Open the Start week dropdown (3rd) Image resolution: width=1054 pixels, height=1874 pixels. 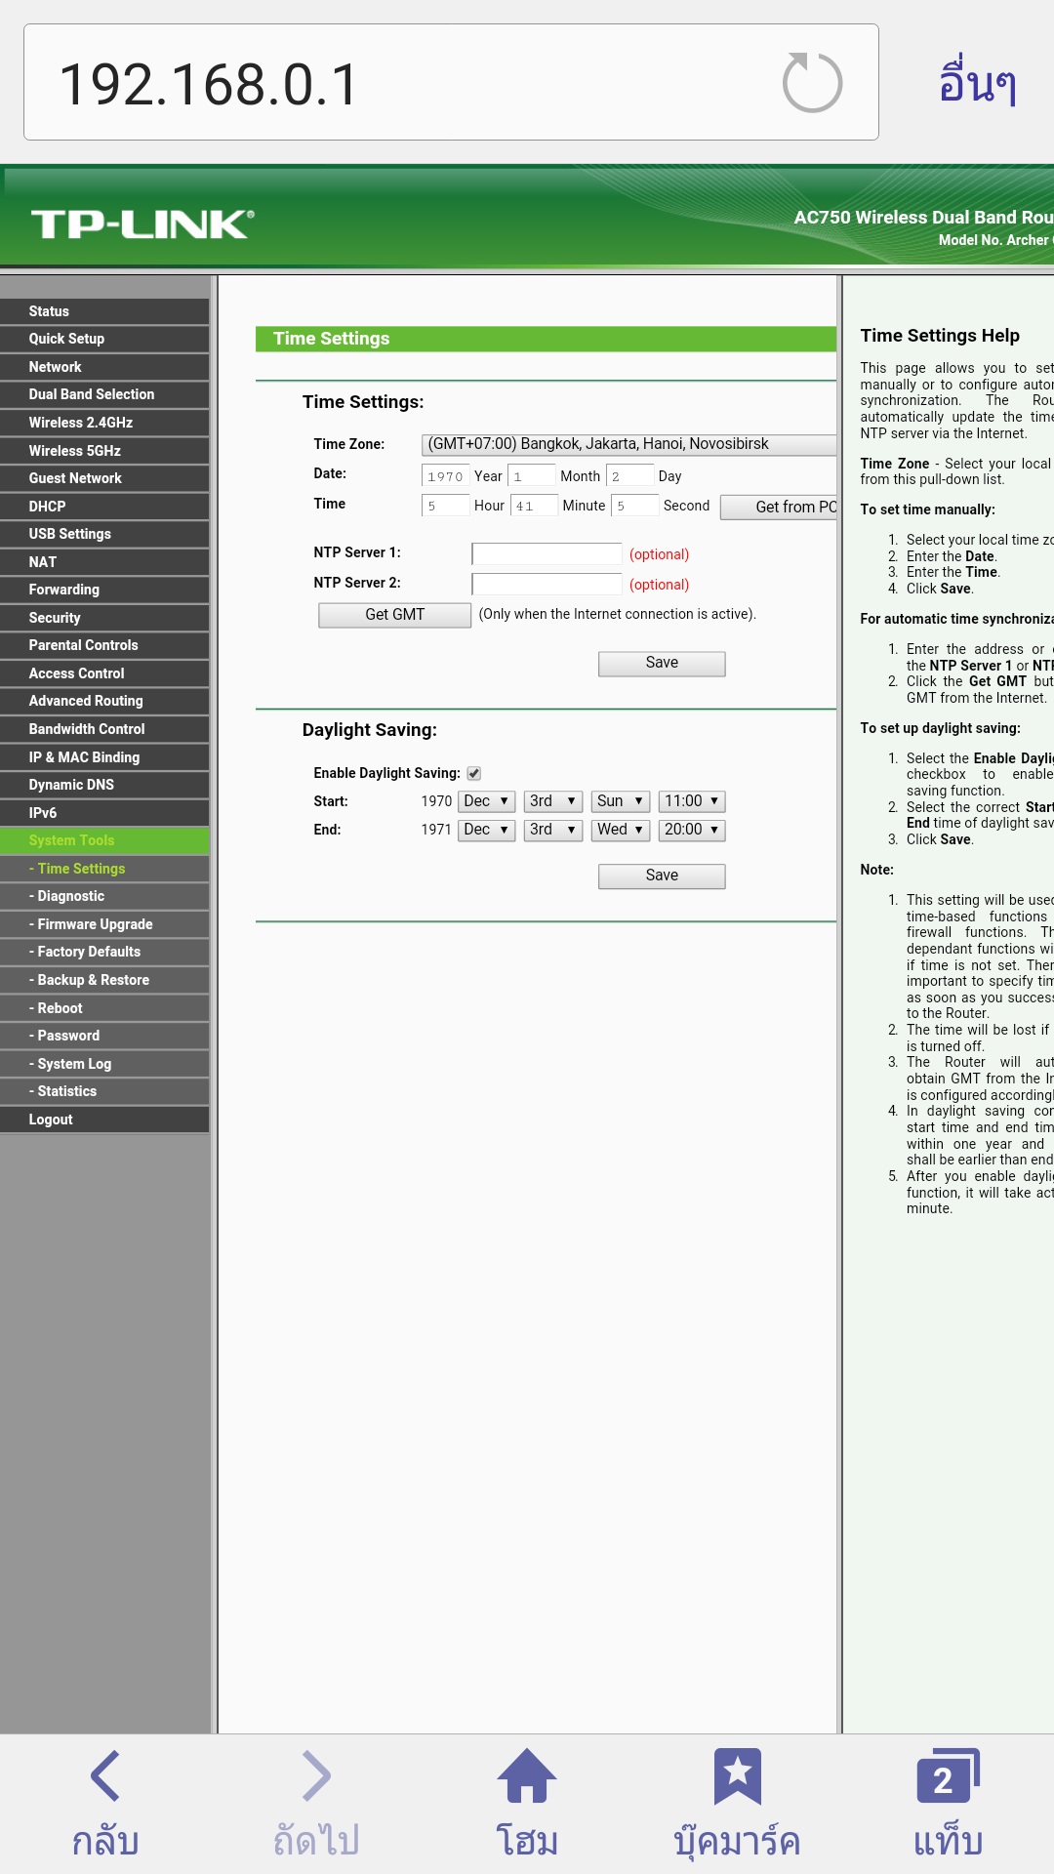pos(553,801)
